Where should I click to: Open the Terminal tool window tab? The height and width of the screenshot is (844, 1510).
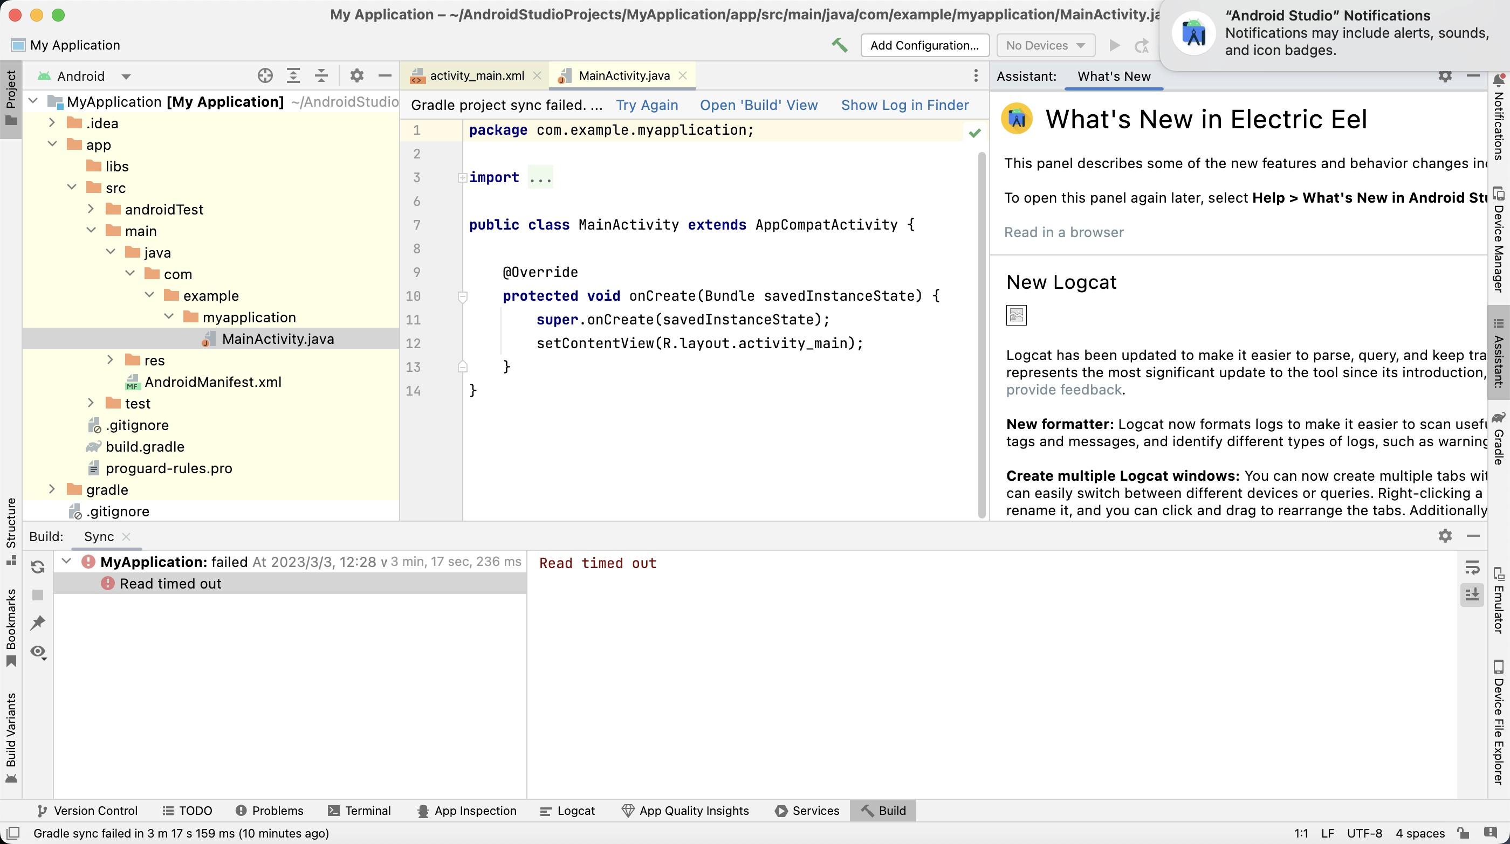(359, 811)
